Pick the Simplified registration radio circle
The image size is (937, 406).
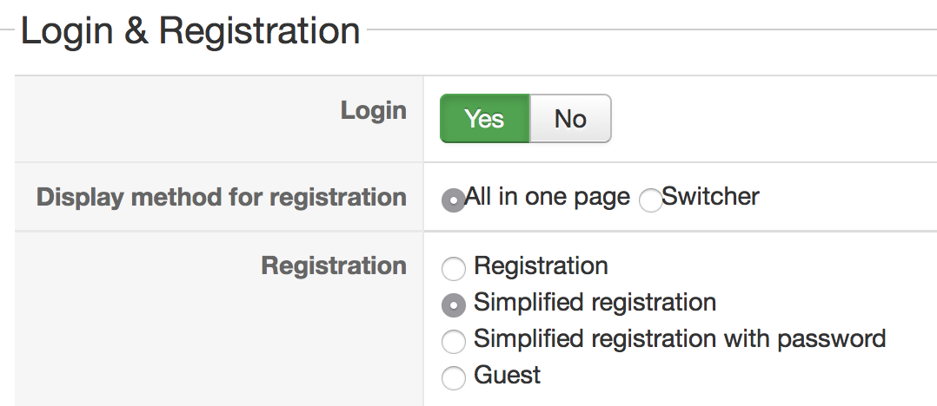tap(454, 304)
